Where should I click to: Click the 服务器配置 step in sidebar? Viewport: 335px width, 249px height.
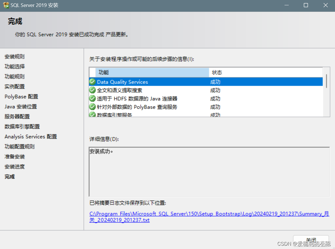17,116
